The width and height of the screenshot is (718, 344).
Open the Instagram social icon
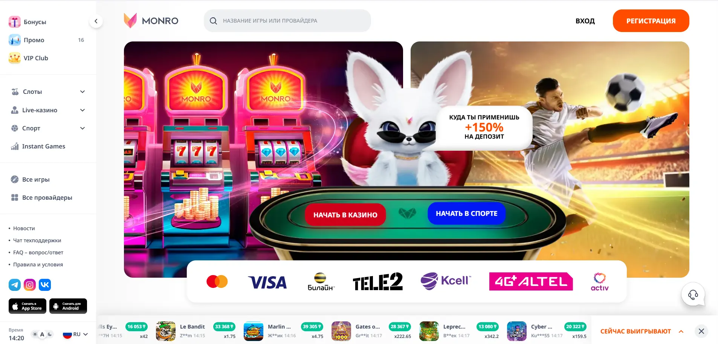point(30,285)
